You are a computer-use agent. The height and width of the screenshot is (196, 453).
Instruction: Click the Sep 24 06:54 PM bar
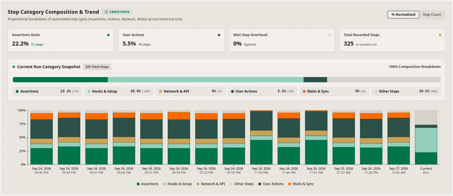(179, 138)
